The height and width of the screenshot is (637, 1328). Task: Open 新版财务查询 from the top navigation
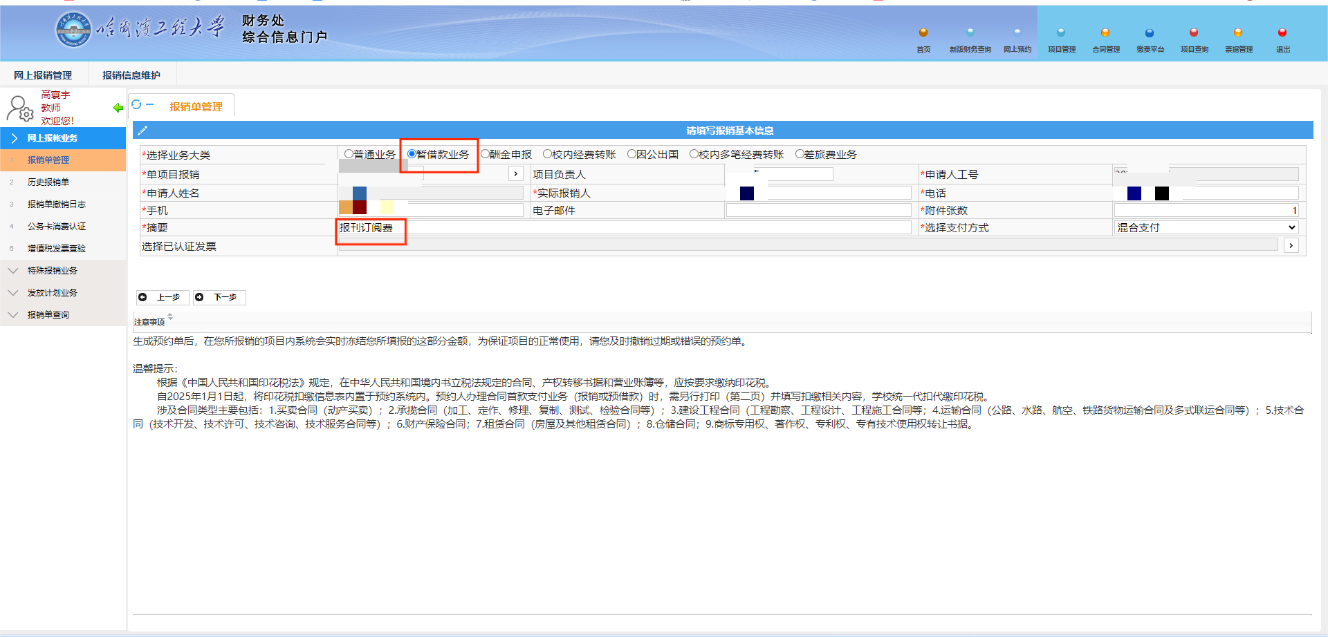[x=970, y=33]
